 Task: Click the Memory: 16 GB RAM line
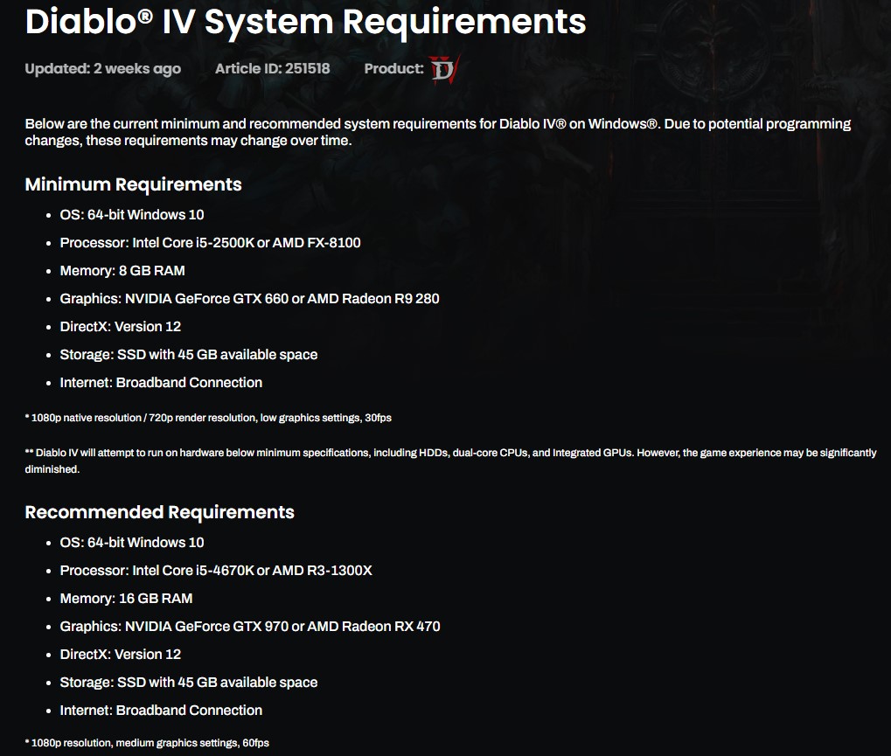tap(126, 599)
